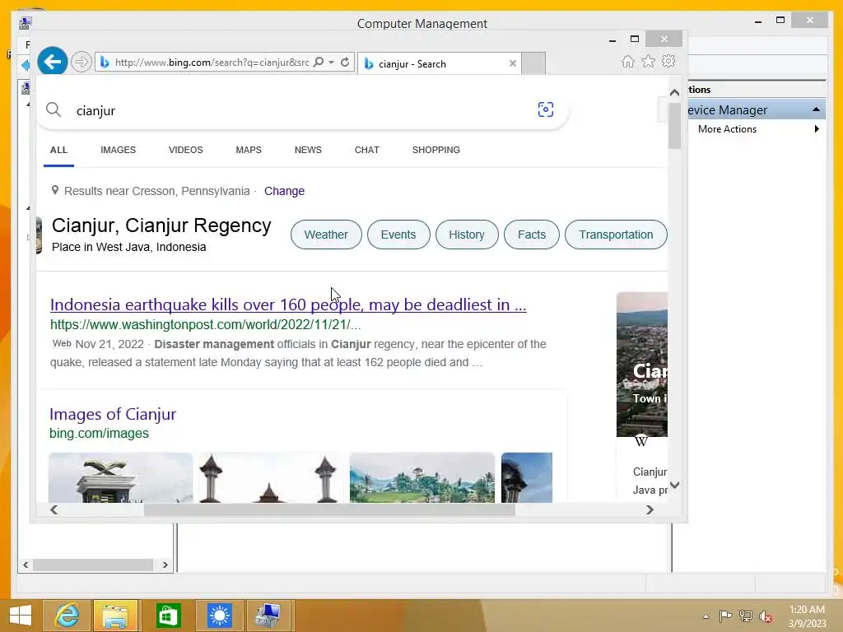Open a new blank browser tab
This screenshot has width=843, height=632.
pos(533,63)
